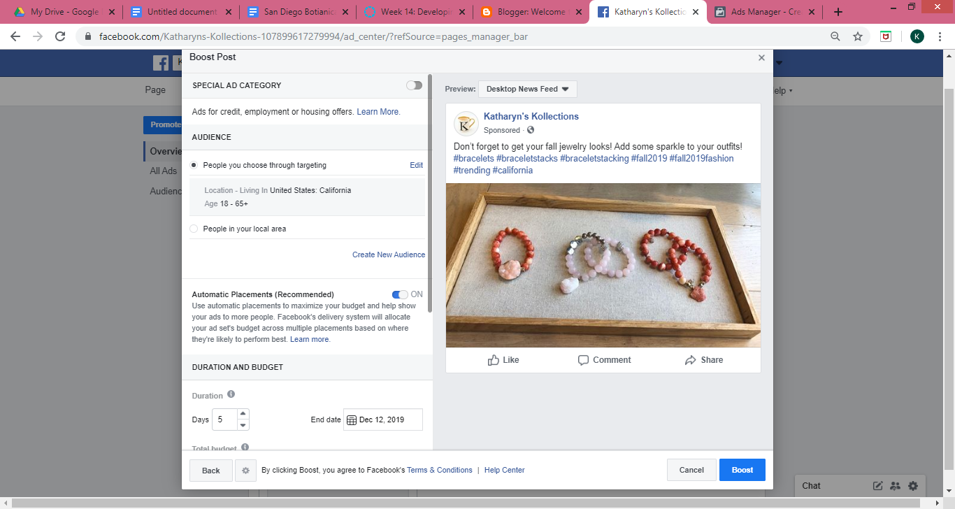Open the End date calendar icon
The width and height of the screenshot is (955, 509).
[352, 420]
